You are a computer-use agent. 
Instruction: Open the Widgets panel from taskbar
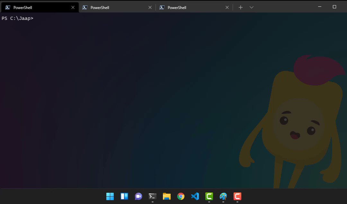click(x=124, y=196)
